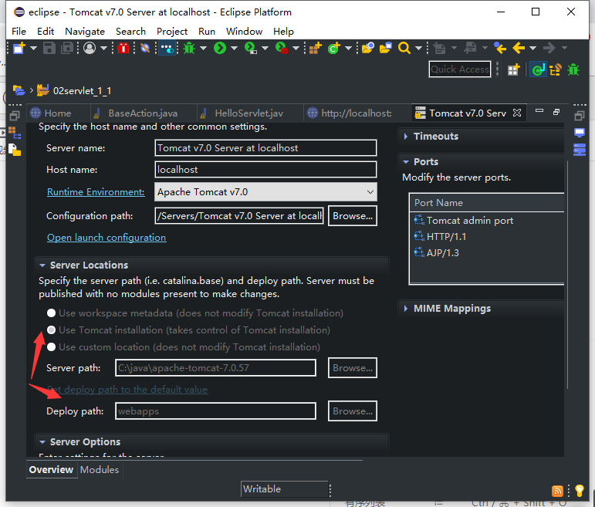Click the new Java class icon
Screen dimensions: 595x507
334,48
